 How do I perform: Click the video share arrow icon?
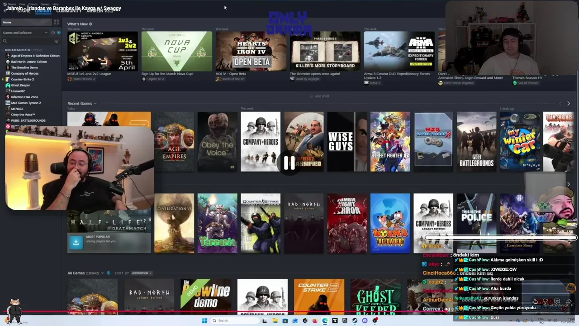tap(569, 302)
